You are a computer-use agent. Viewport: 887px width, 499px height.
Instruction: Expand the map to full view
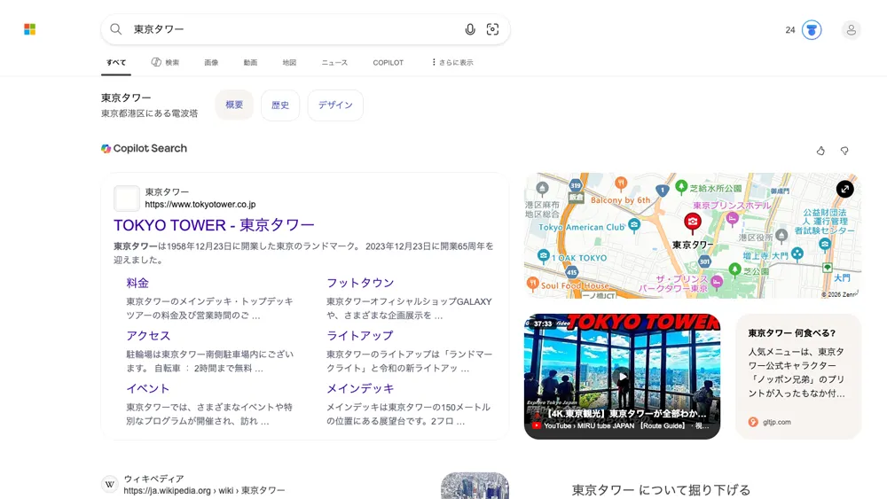(845, 189)
